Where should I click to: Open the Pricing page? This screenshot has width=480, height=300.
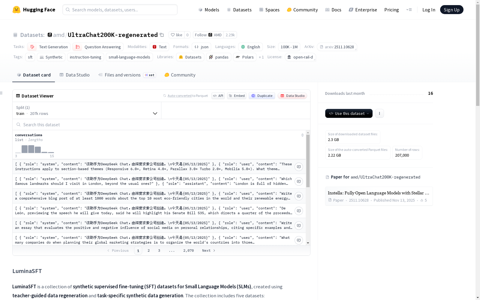(391, 10)
